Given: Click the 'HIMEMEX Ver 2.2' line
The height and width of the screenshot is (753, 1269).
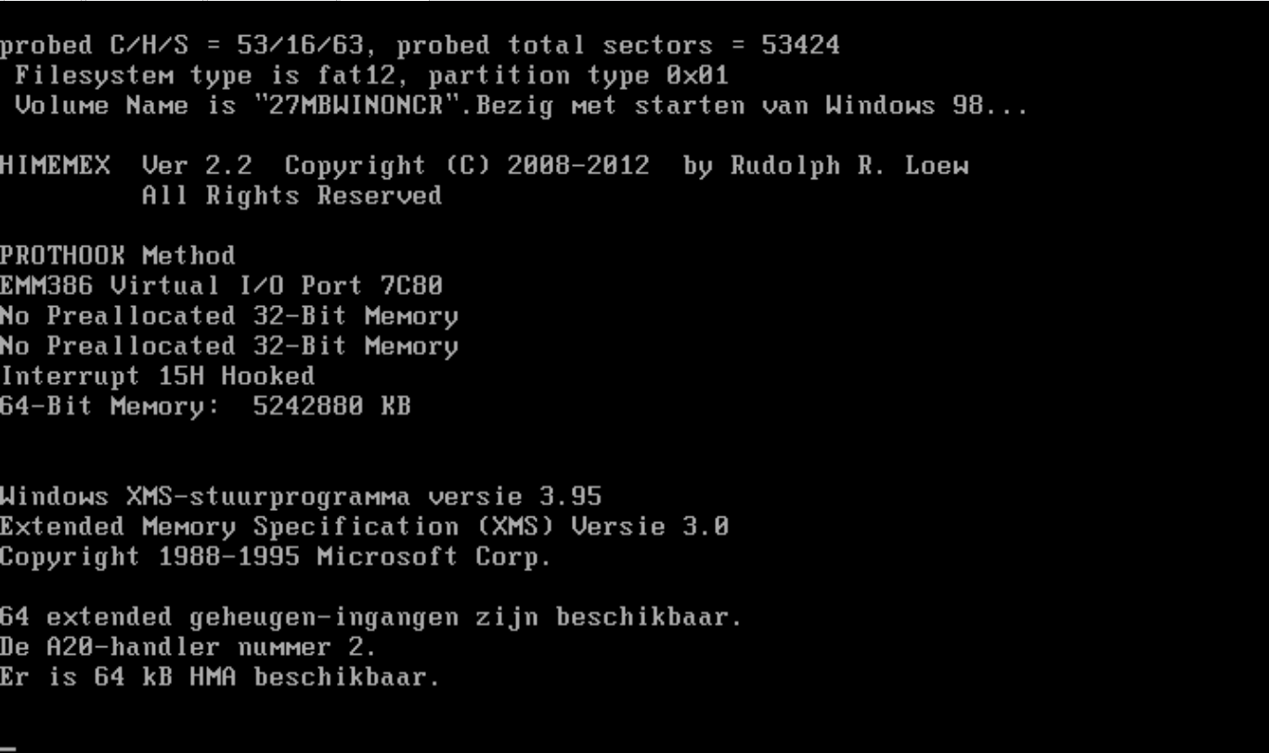Looking at the screenshot, I should 484,166.
